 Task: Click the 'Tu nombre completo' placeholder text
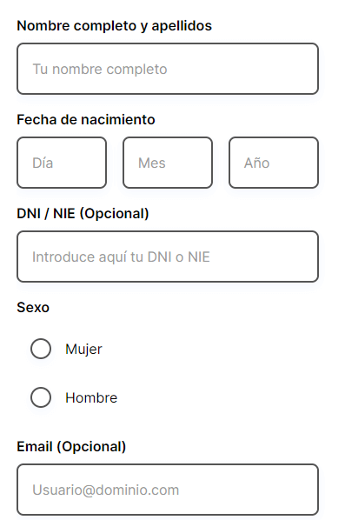click(99, 69)
